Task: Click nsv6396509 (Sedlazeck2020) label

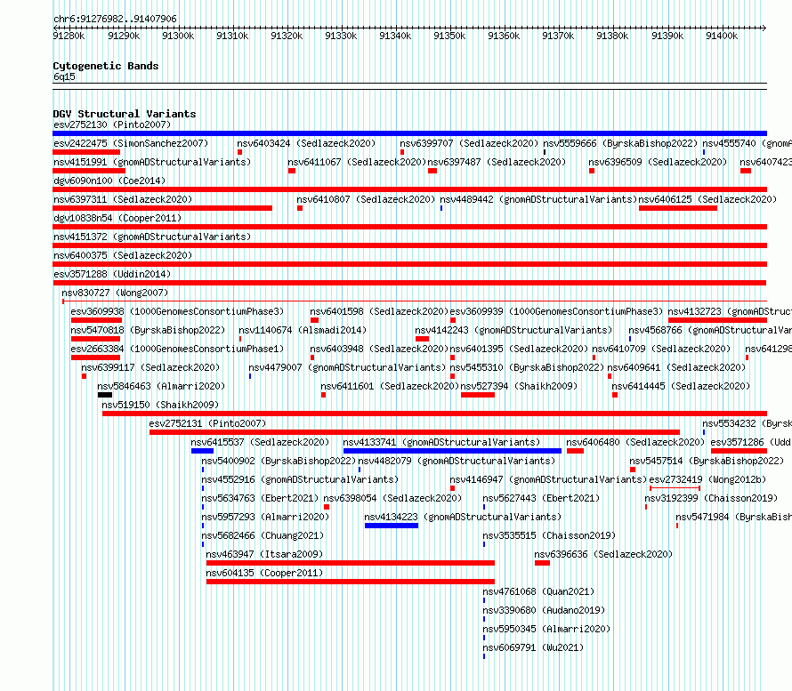Action: [658, 162]
